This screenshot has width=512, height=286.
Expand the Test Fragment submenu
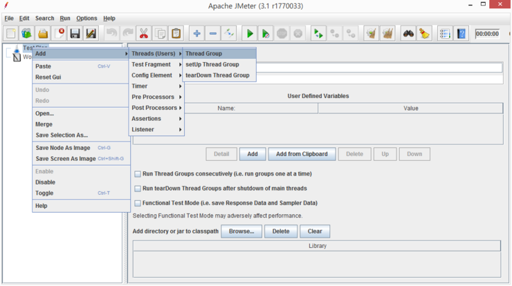click(156, 64)
